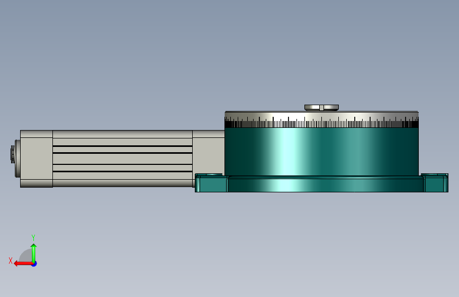Select the slotted screw head atop the stage

321,108
